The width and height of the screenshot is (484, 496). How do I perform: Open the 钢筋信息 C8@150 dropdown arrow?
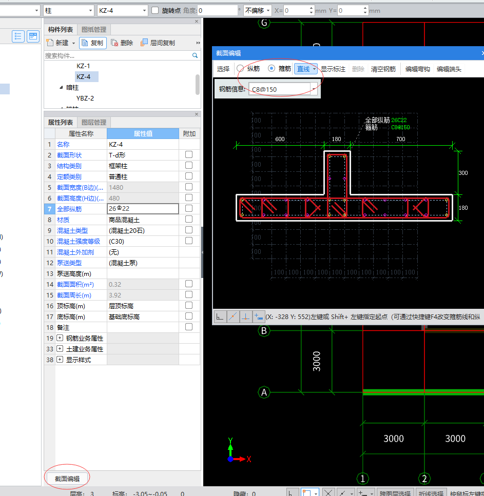coord(314,89)
